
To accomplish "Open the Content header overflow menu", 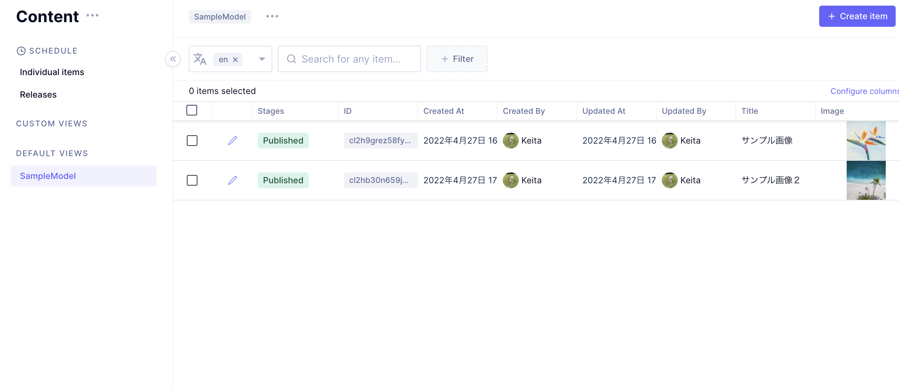I will point(92,16).
